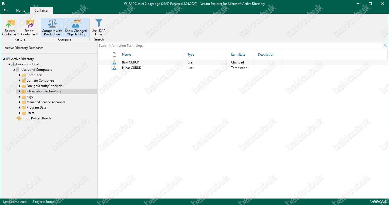Sort by the Name column header
The height and width of the screenshot is (205, 389).
[126, 55]
